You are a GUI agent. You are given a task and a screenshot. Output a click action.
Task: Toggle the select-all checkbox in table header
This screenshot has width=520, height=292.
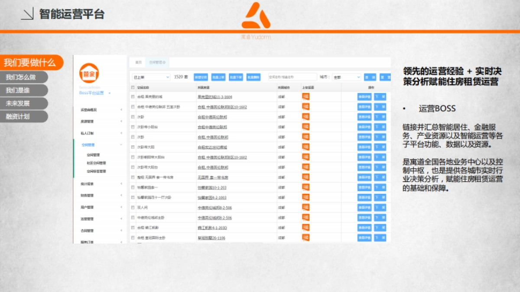coord(133,87)
